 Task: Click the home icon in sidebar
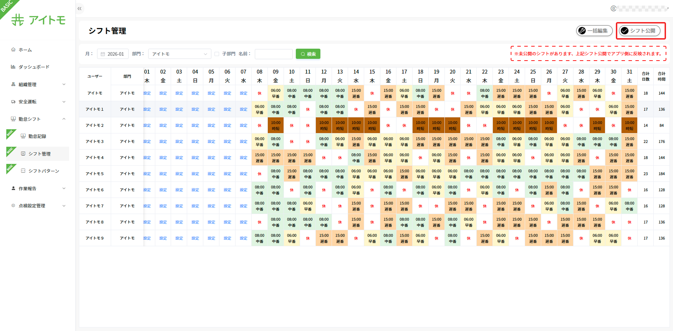pyautogui.click(x=13, y=50)
